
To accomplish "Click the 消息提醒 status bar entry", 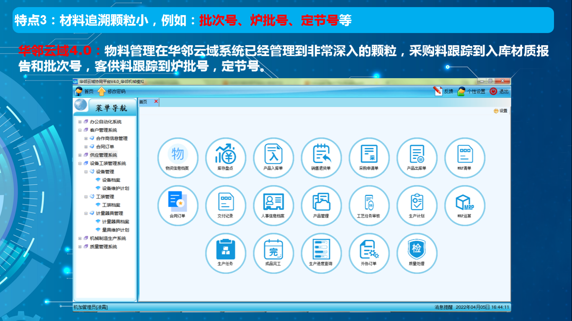I will [x=443, y=307].
